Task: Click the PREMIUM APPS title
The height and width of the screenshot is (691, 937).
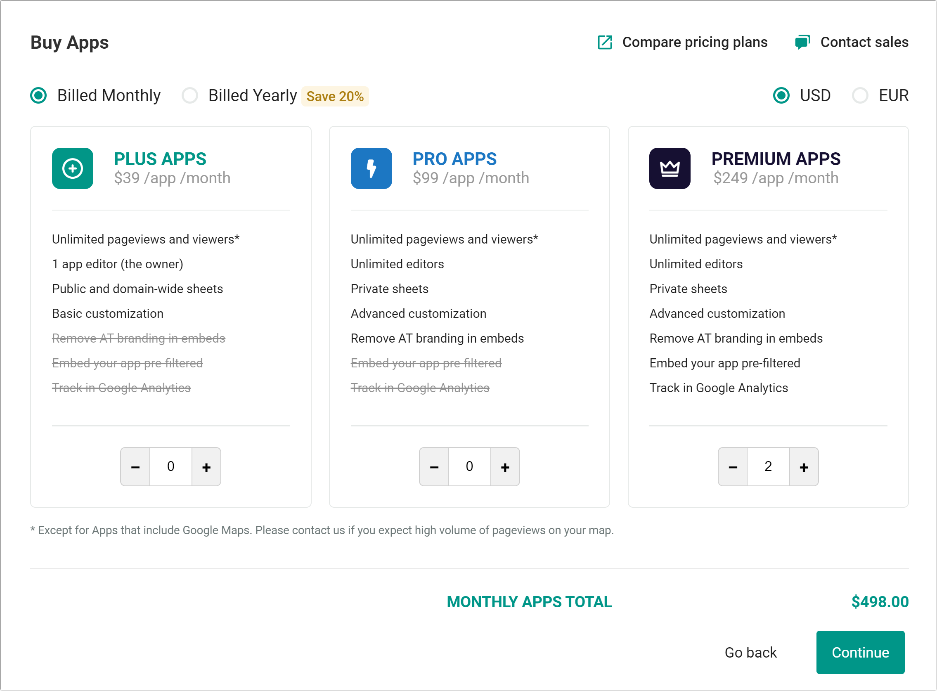Action: coord(776,159)
